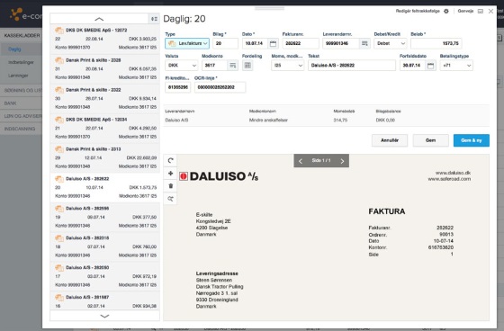This screenshot has width=504, height=331.
Task: Click the Tekst field with Daluiso A/S - 282622
Action: pyautogui.click(x=352, y=66)
